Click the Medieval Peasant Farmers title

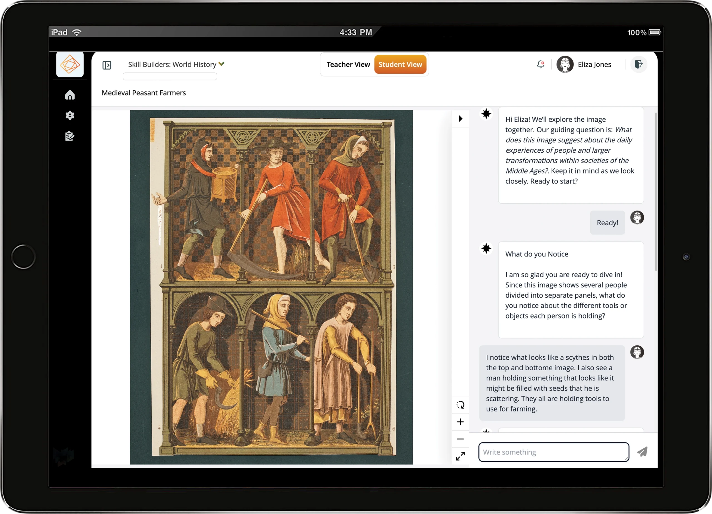144,93
